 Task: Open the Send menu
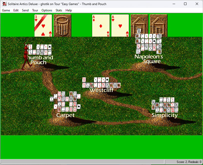[25, 10]
